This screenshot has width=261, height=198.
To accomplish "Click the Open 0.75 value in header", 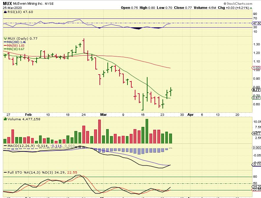I will point(129,8).
